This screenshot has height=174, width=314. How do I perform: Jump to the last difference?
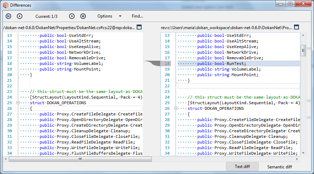83,16
